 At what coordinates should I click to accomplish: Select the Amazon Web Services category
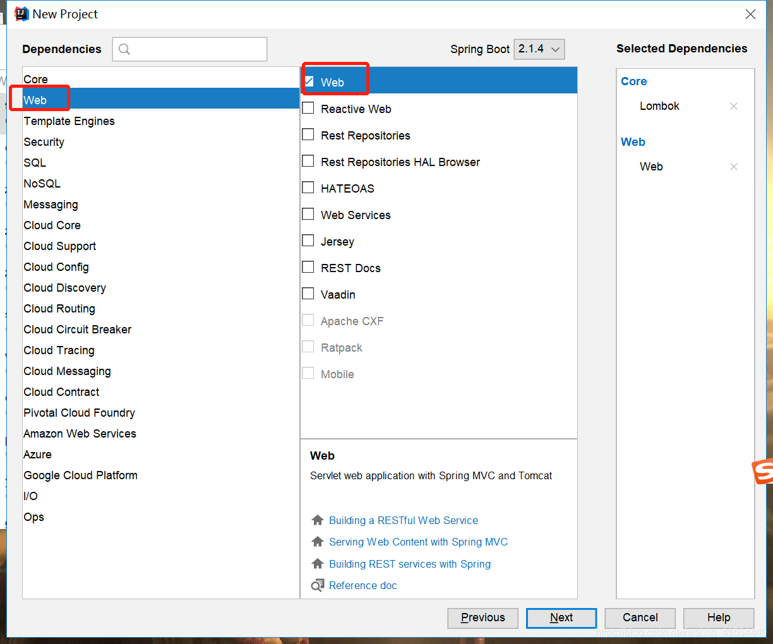(x=161, y=433)
